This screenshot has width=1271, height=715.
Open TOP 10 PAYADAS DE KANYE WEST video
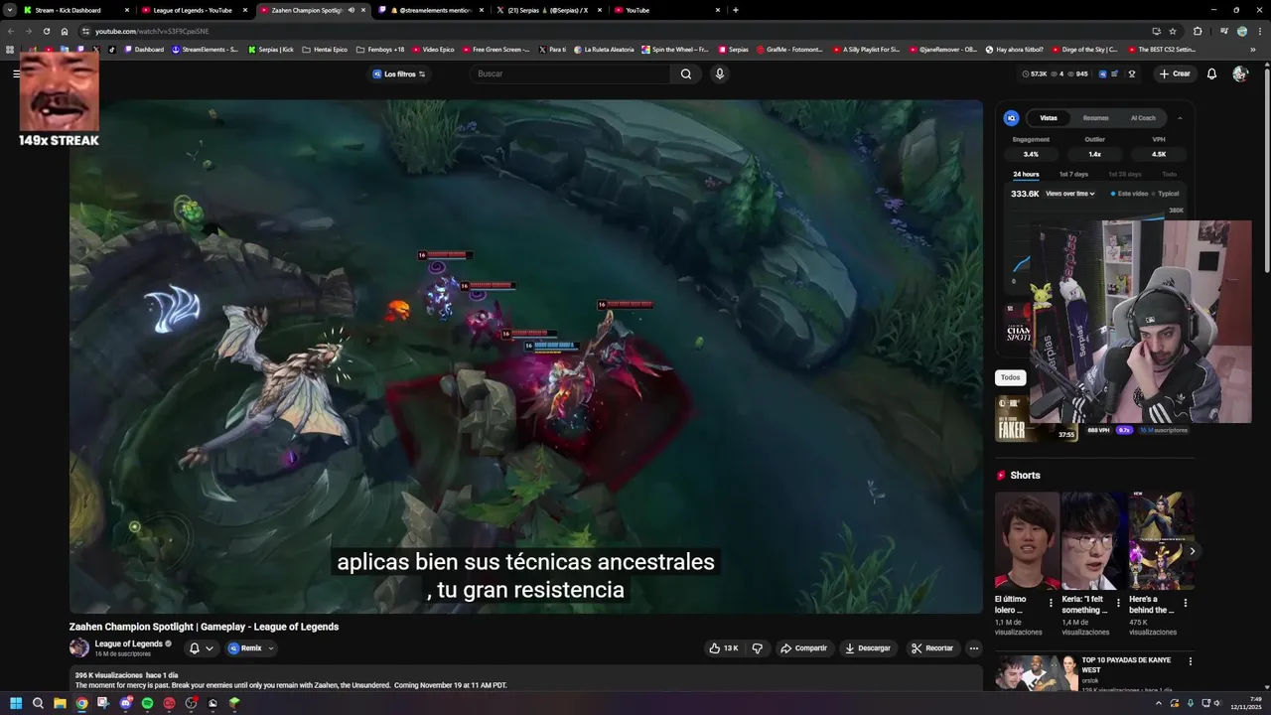coord(1126,664)
